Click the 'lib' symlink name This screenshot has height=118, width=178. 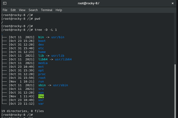tap(41, 56)
